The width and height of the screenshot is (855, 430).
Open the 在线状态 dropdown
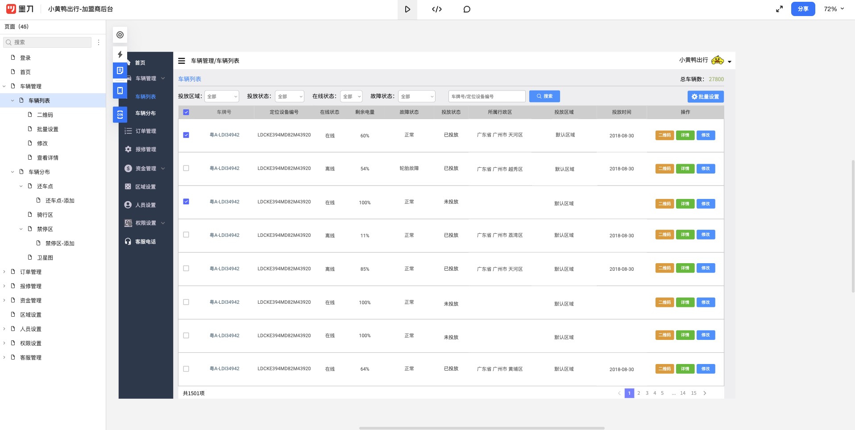click(351, 96)
